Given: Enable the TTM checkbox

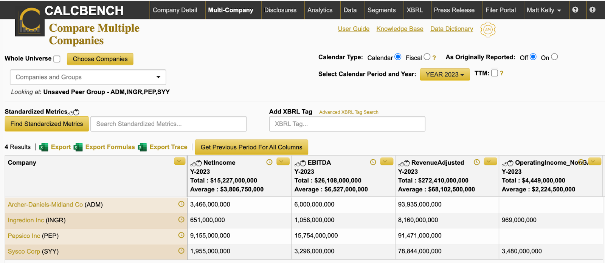Looking at the screenshot, I should [494, 73].
